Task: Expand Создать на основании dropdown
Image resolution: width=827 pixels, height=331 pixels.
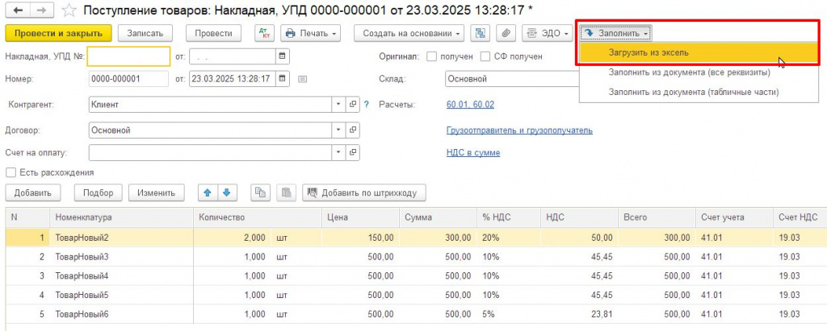Action: coord(409,33)
